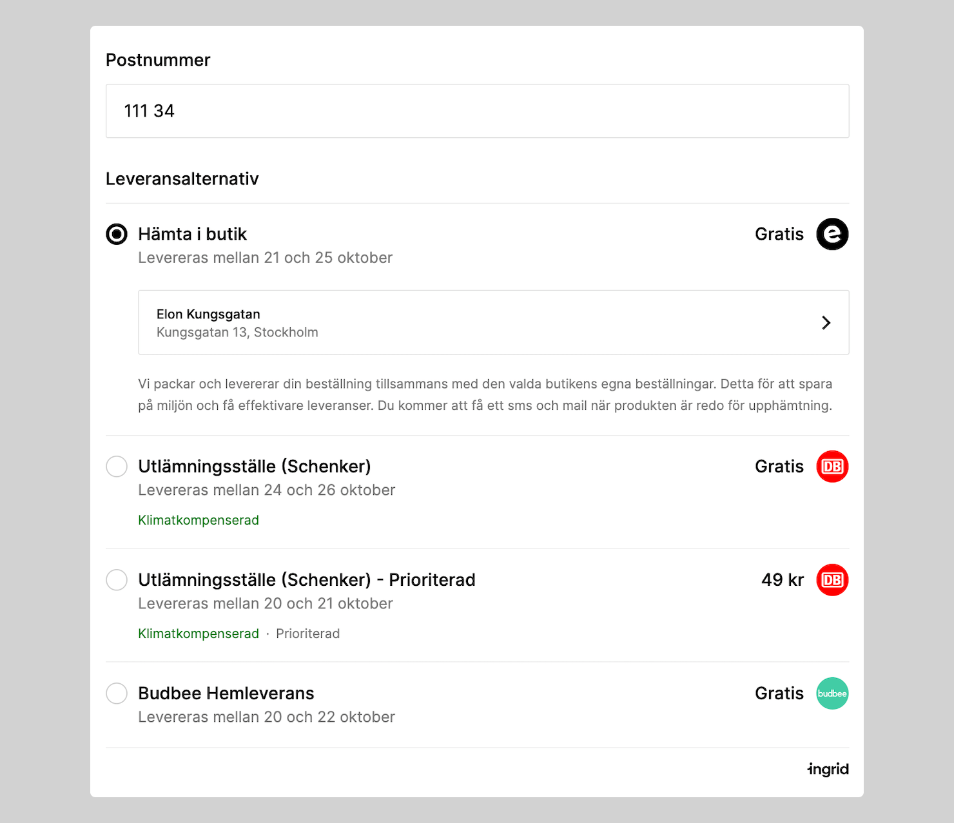Screen dimensions: 954x823
Task: Click the Elon carrier logo icon
Action: (x=832, y=234)
